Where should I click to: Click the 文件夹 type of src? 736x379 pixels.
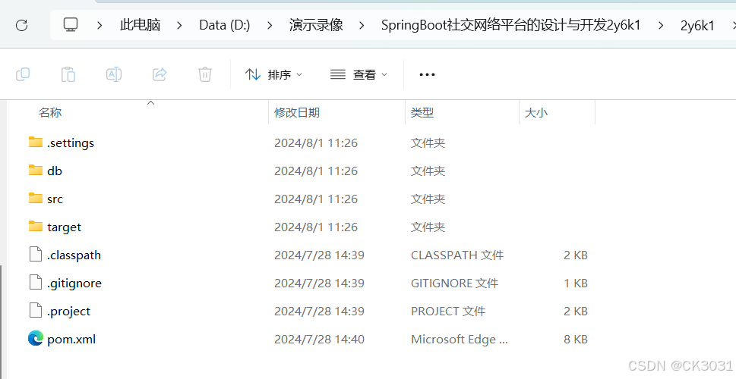428,199
